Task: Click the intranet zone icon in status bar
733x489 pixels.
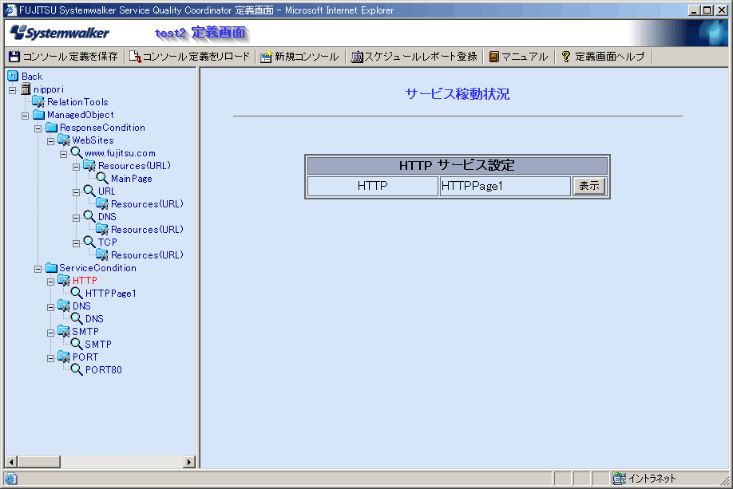Action: (620, 479)
